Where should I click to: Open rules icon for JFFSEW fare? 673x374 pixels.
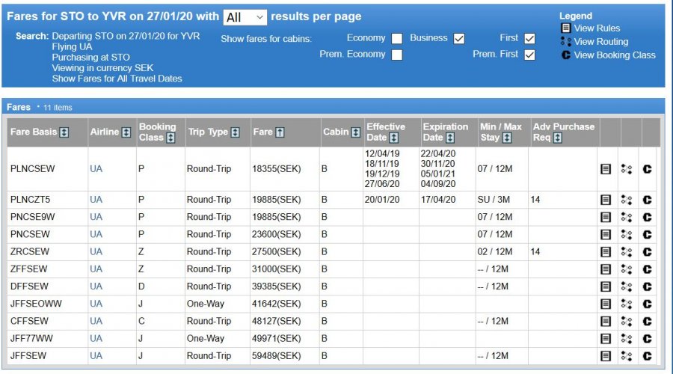(606, 356)
